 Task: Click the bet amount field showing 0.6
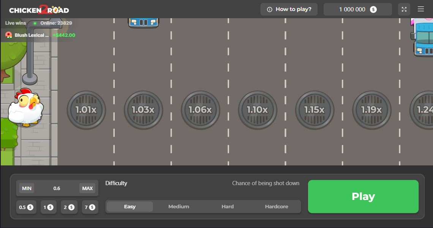pos(57,189)
